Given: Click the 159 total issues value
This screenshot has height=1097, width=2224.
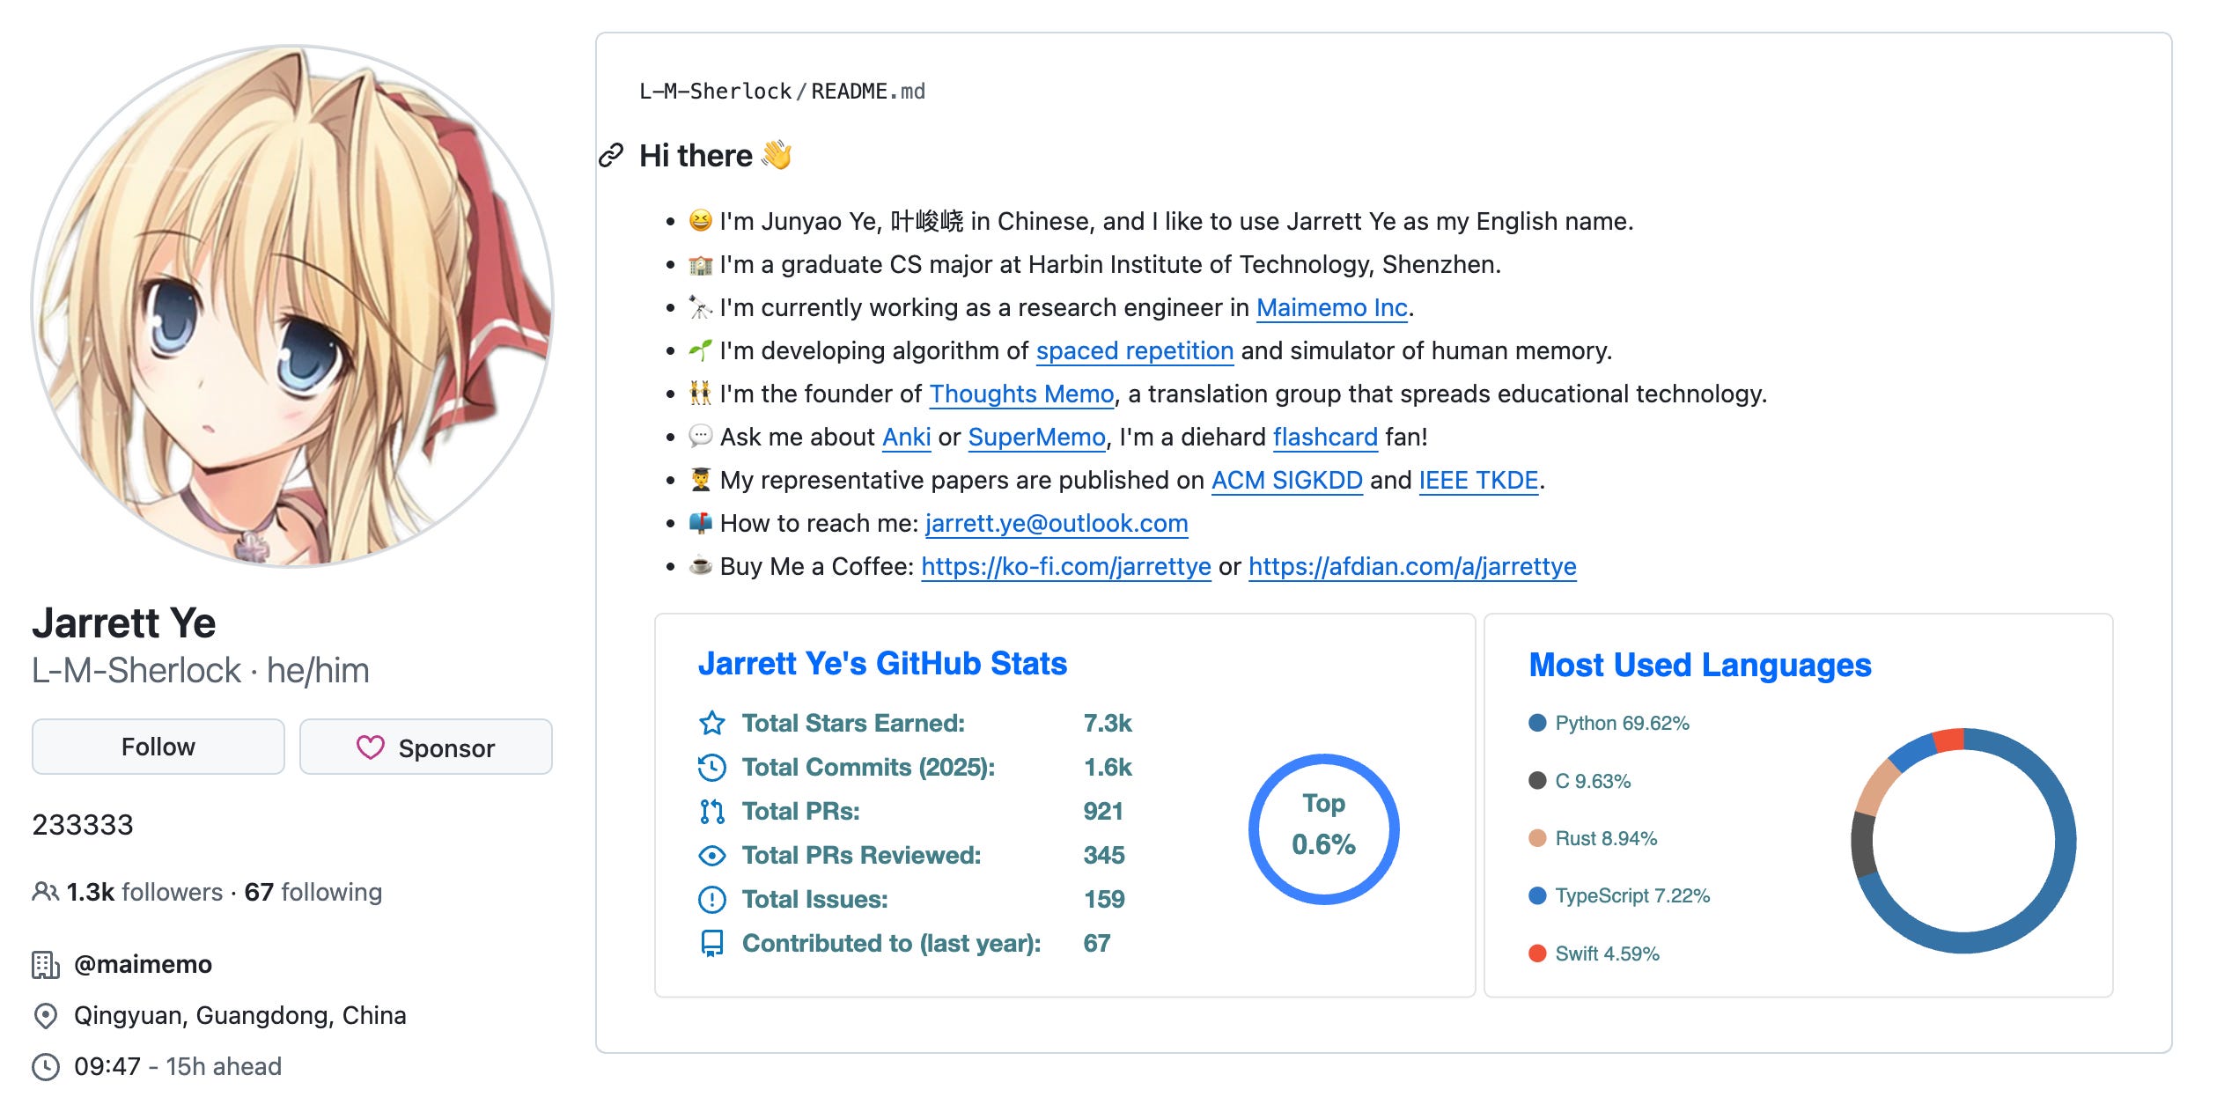Looking at the screenshot, I should pos(1104,899).
